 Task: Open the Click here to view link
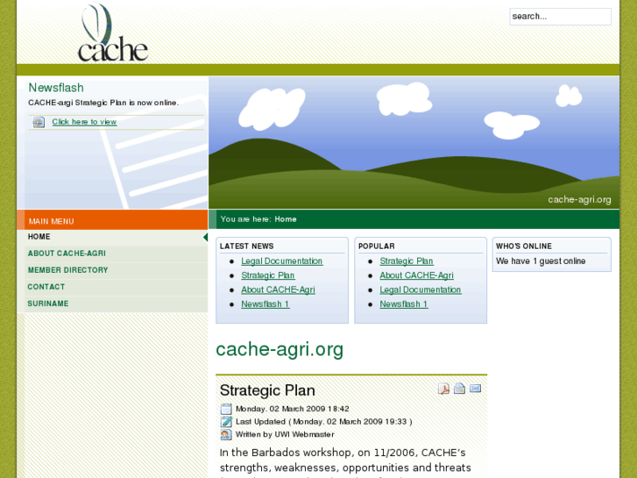click(x=84, y=122)
